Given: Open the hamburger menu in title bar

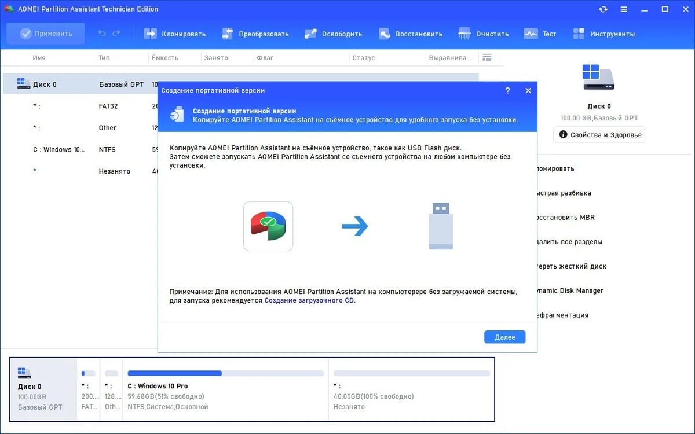Looking at the screenshot, I should [624, 9].
